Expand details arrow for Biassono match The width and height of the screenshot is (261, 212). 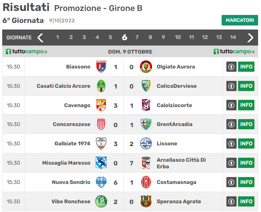coord(231,67)
